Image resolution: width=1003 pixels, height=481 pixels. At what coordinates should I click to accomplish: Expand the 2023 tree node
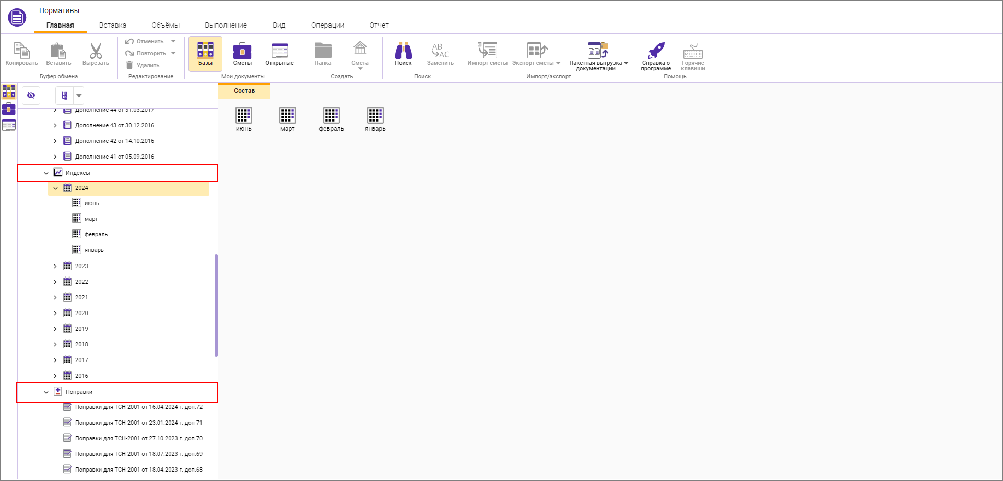point(55,267)
